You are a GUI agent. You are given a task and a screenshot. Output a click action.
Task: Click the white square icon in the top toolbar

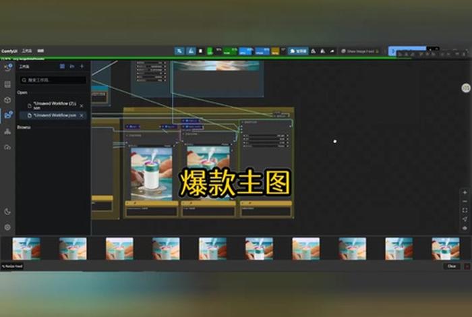[x=201, y=51]
